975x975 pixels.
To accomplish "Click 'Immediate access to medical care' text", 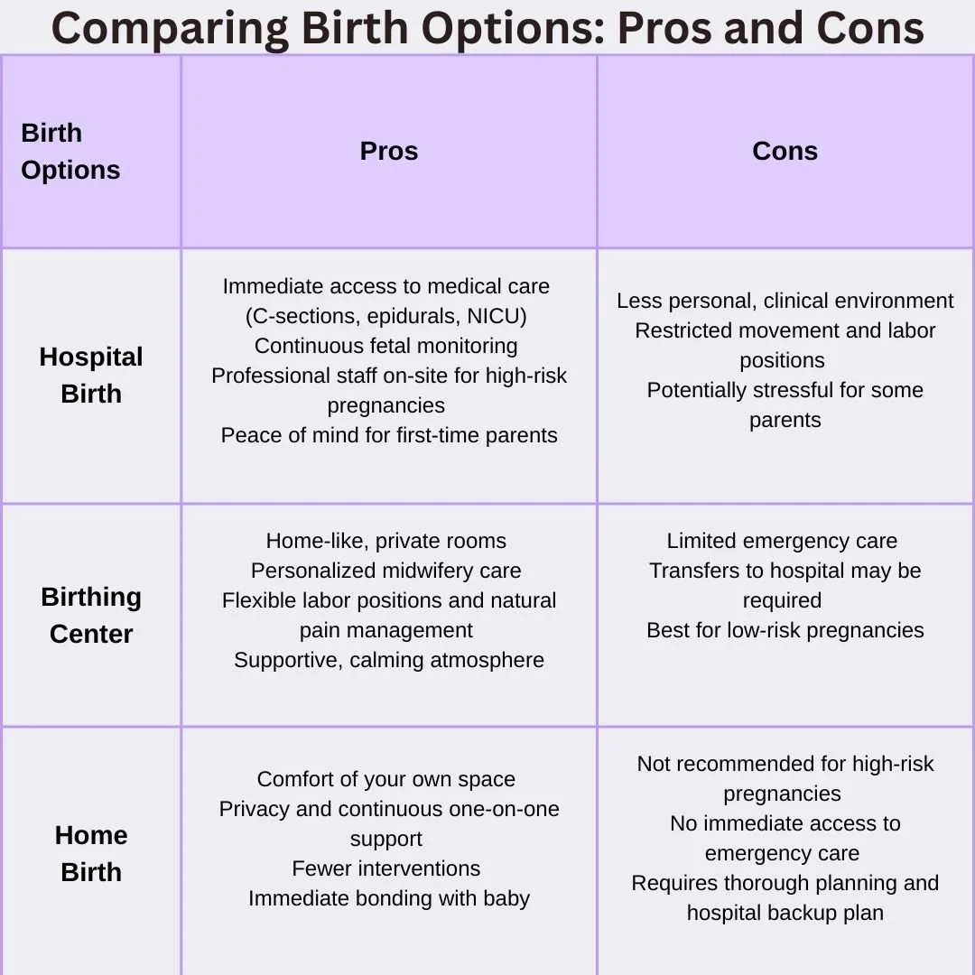I will click(386, 286).
